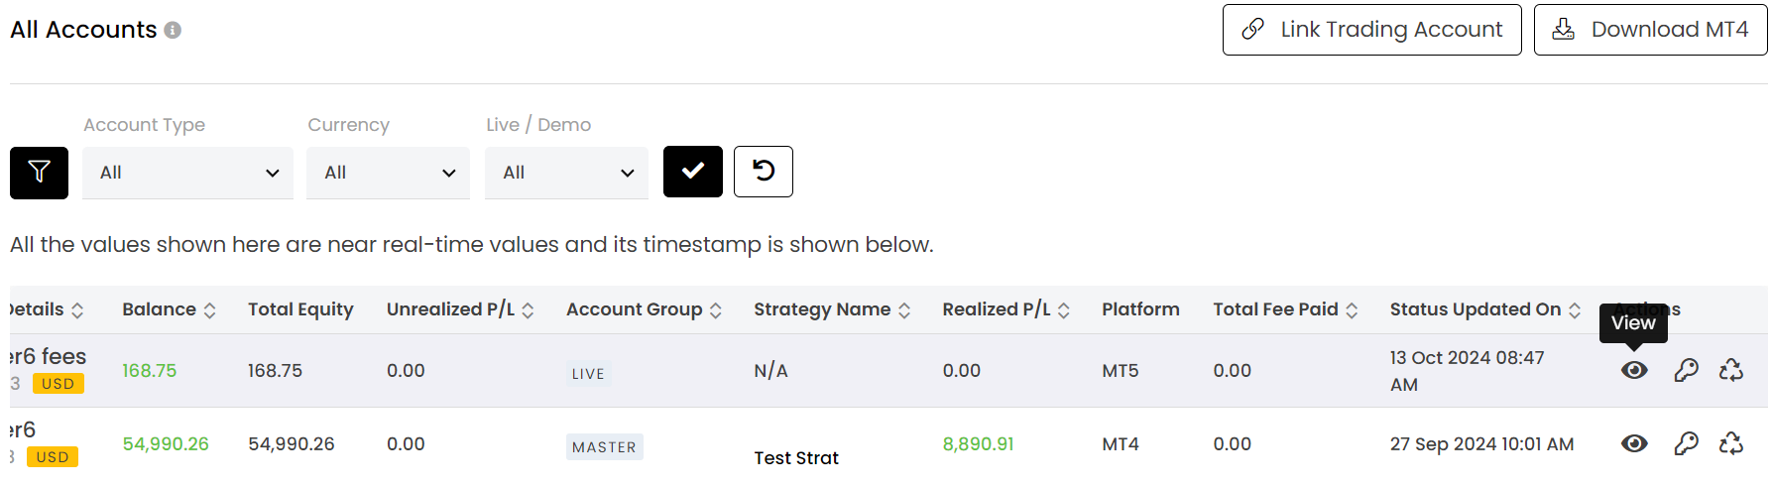This screenshot has width=1772, height=489.
Task: Open key icon for the MT5 account
Action: tap(1686, 370)
